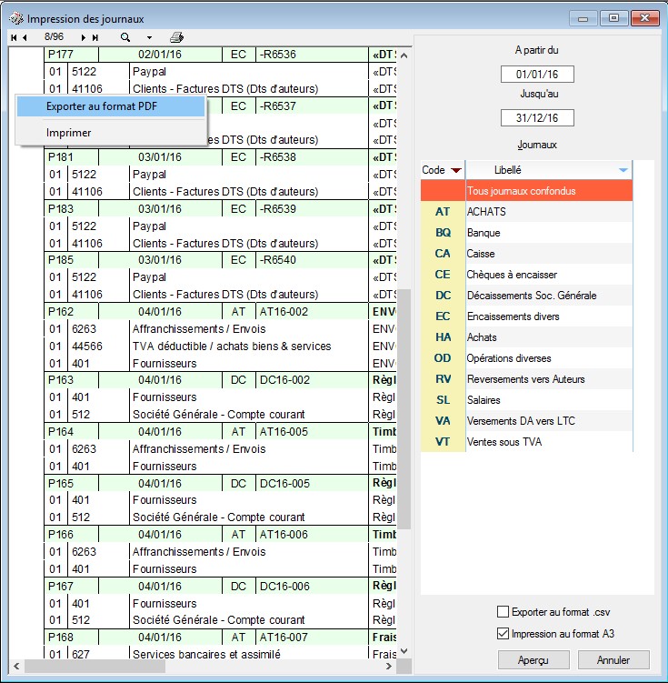
Task: Close the Impression des journaux window
Action: click(x=644, y=19)
